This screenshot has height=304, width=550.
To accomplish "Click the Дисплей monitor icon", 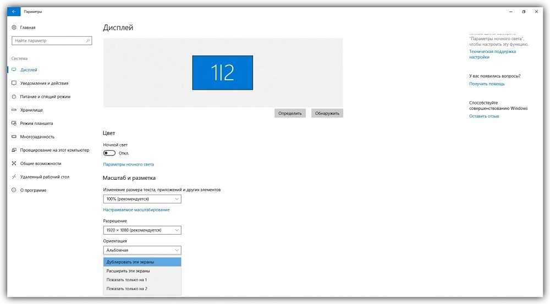I will 14,70.
